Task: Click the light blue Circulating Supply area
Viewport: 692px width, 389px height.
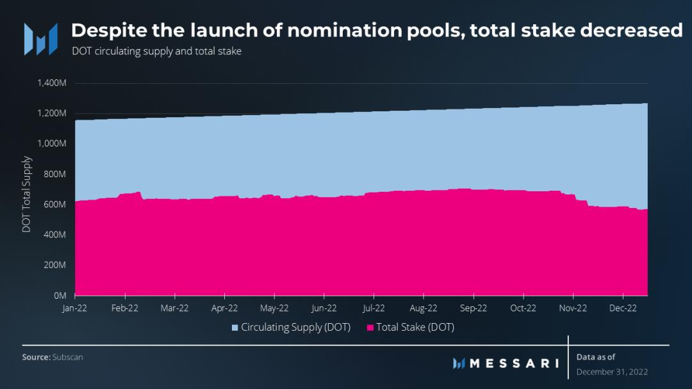Action: coord(320,154)
